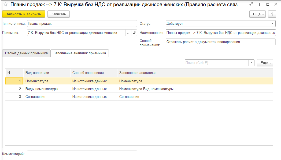Select the Заполнение аналитик приемника tab
Image resolution: width=281 pixels, height=160 pixels.
click(80, 53)
